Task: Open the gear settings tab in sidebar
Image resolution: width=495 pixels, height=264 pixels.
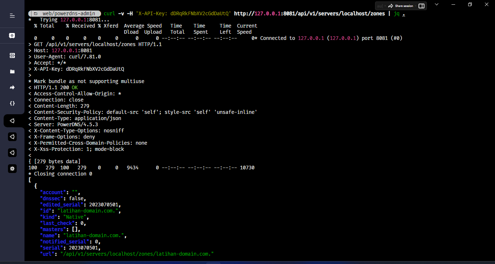Action: pos(12,169)
